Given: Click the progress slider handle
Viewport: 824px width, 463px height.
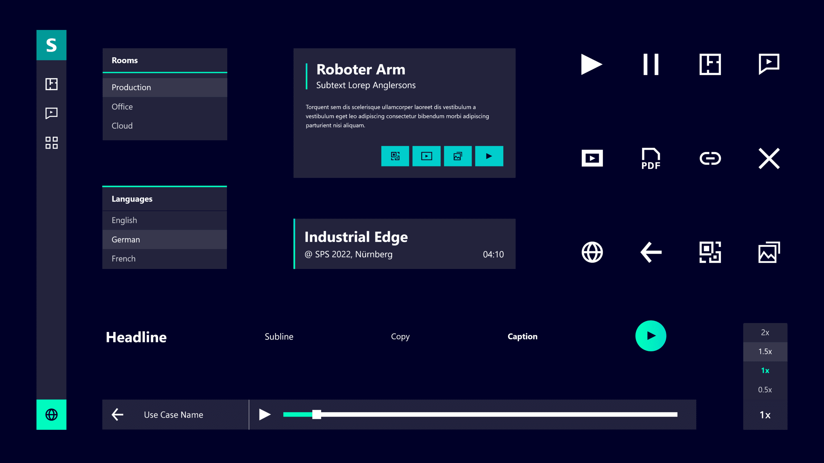Looking at the screenshot, I should (317, 414).
